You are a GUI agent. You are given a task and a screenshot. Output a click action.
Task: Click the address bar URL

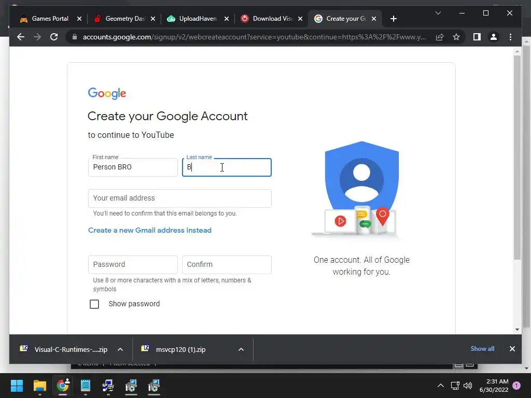click(x=254, y=37)
